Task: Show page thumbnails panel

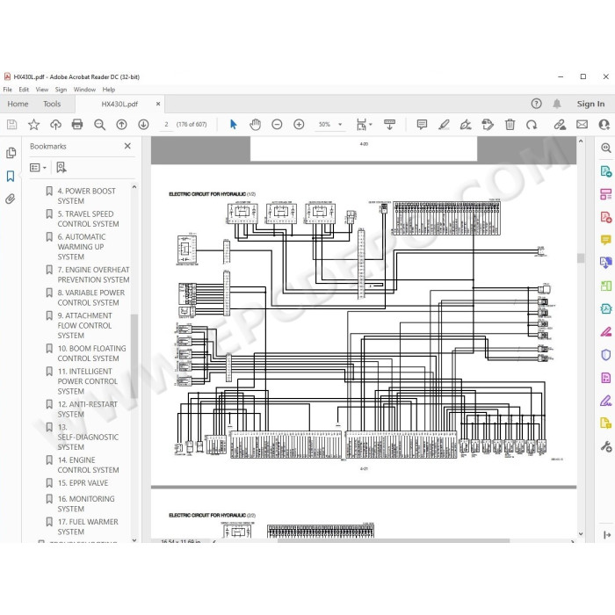Action: (11, 153)
